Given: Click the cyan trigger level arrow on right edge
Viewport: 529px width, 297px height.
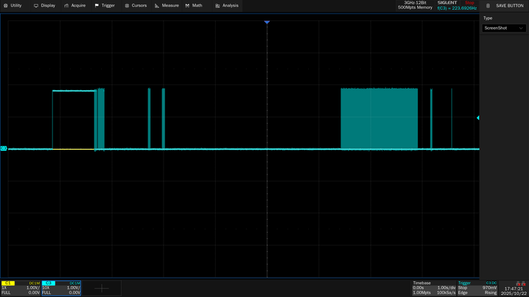Looking at the screenshot, I should click(477, 118).
